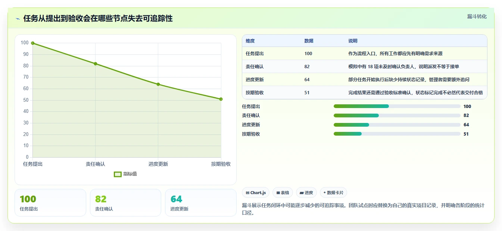This screenshot has height=231, width=502.
Task: Click 责任确认 cell in the table
Action: 255,67
